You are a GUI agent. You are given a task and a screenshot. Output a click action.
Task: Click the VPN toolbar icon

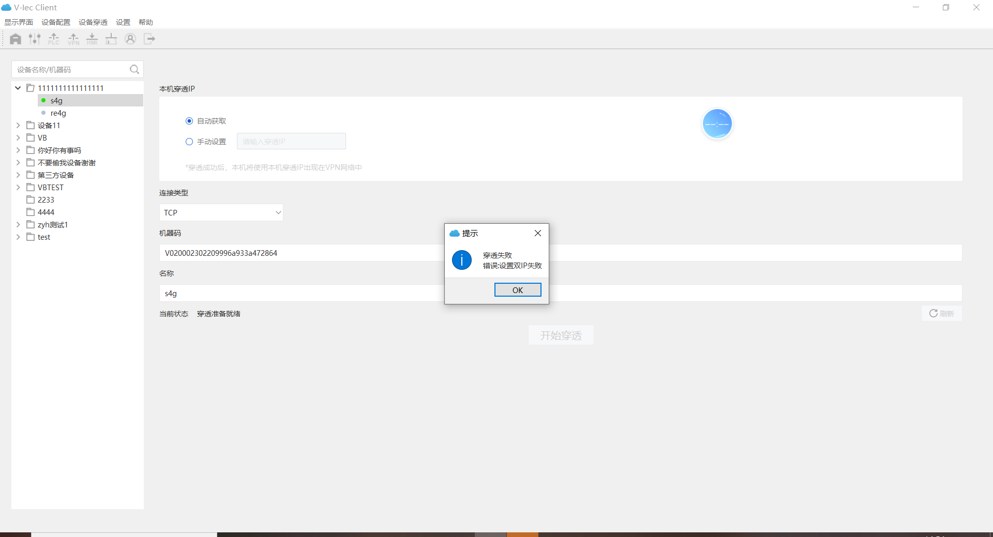pyautogui.click(x=73, y=39)
